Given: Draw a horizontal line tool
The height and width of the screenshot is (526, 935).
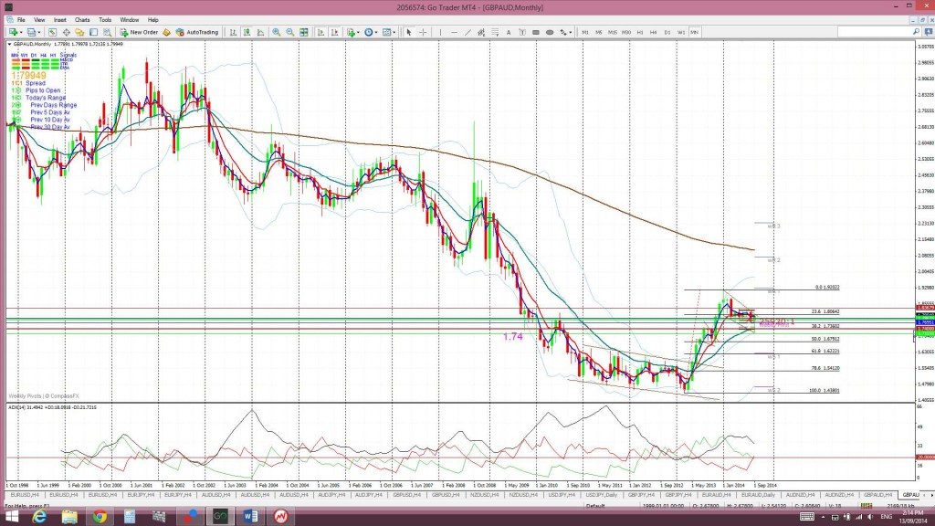Looking at the screenshot, I should coord(455,32).
